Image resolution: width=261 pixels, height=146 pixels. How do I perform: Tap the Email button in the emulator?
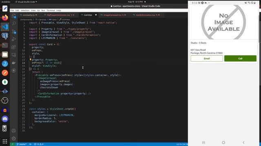tap(207, 58)
